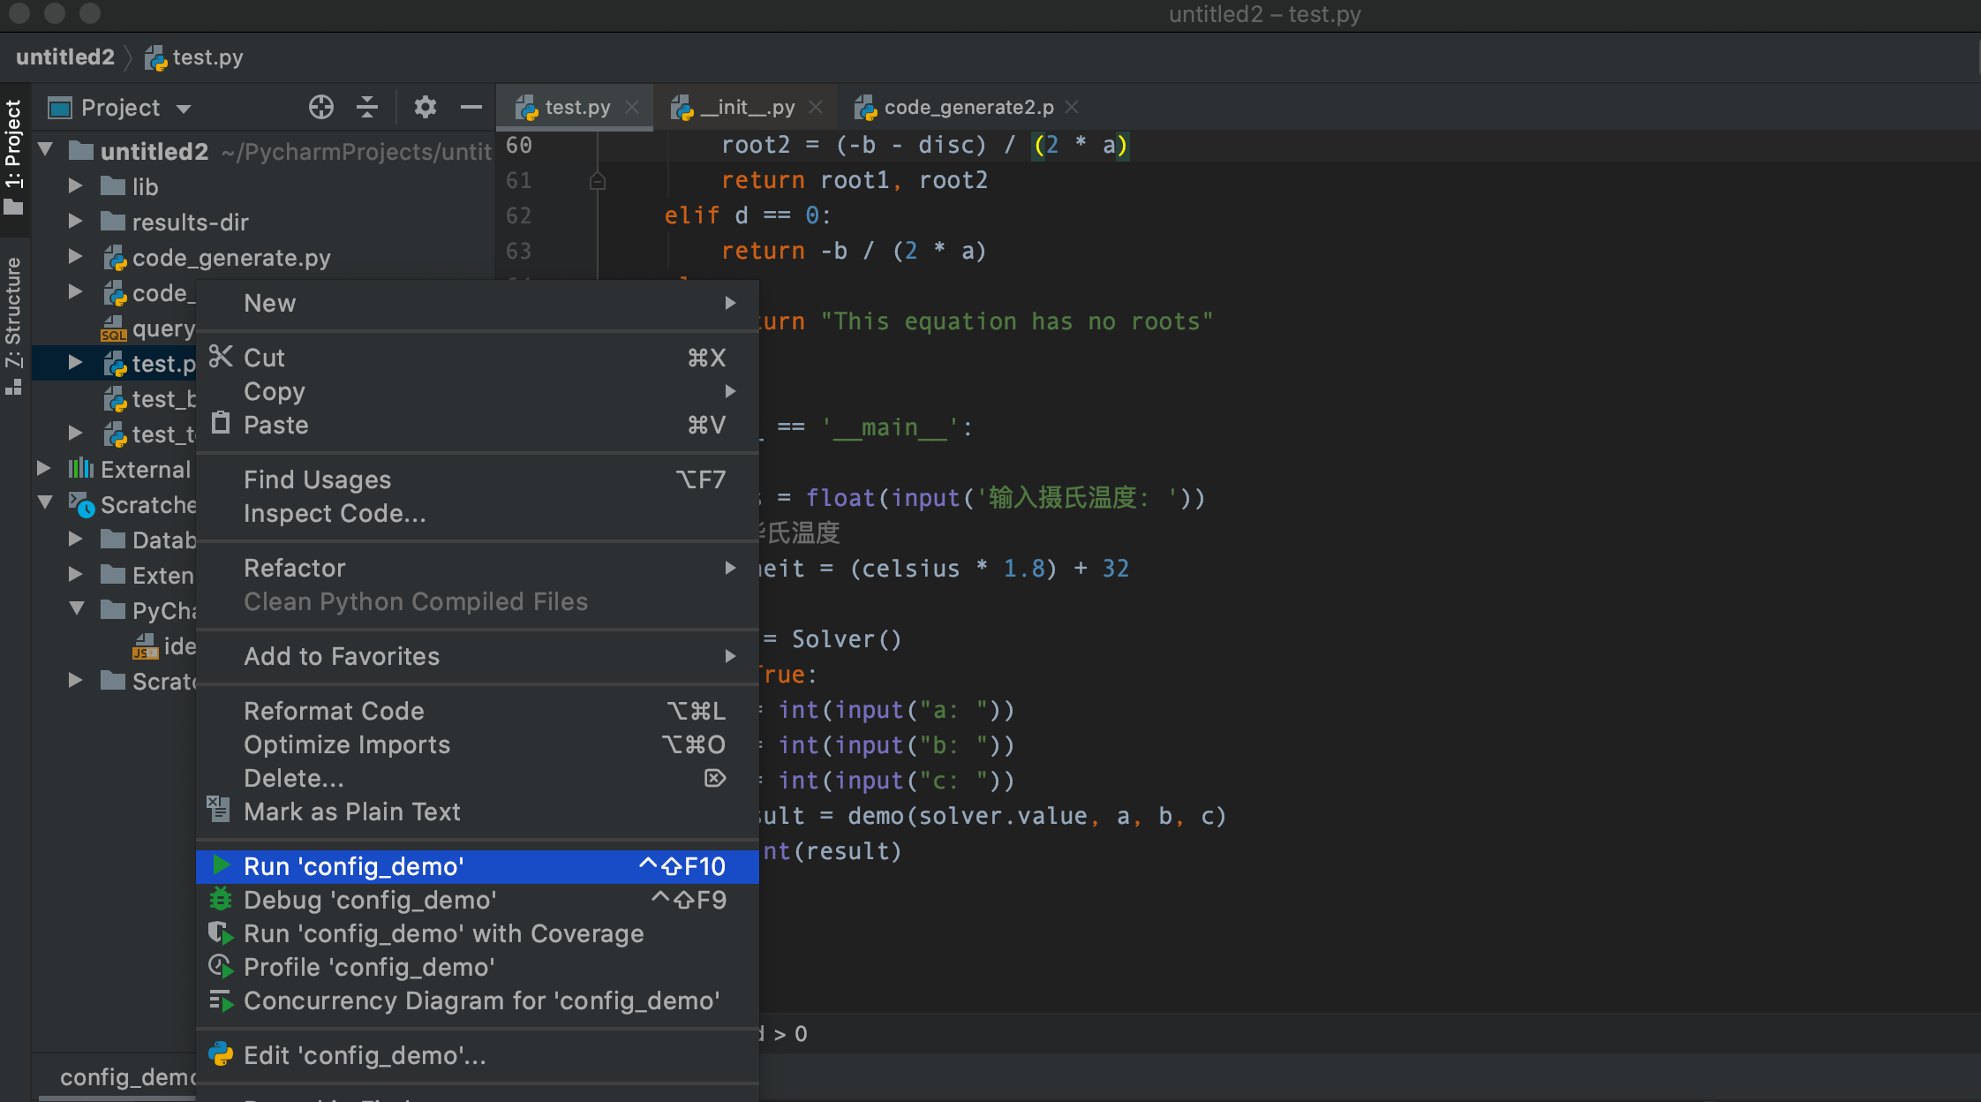
Task: Expand the lib folder
Action: point(76,185)
